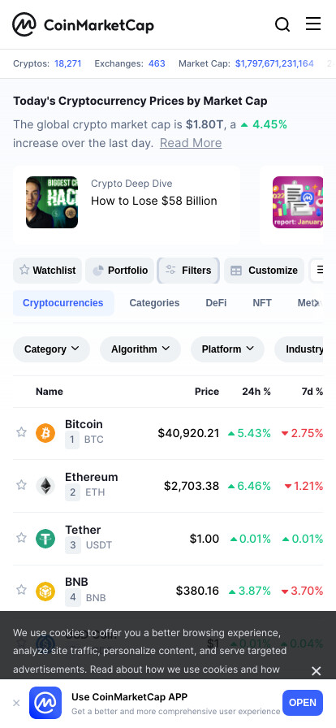Switch to the Categories tab
The width and height of the screenshot is (336, 728).
click(154, 303)
